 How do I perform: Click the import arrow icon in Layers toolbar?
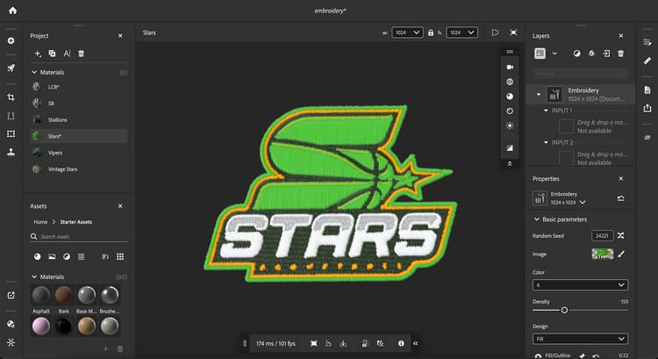point(606,54)
